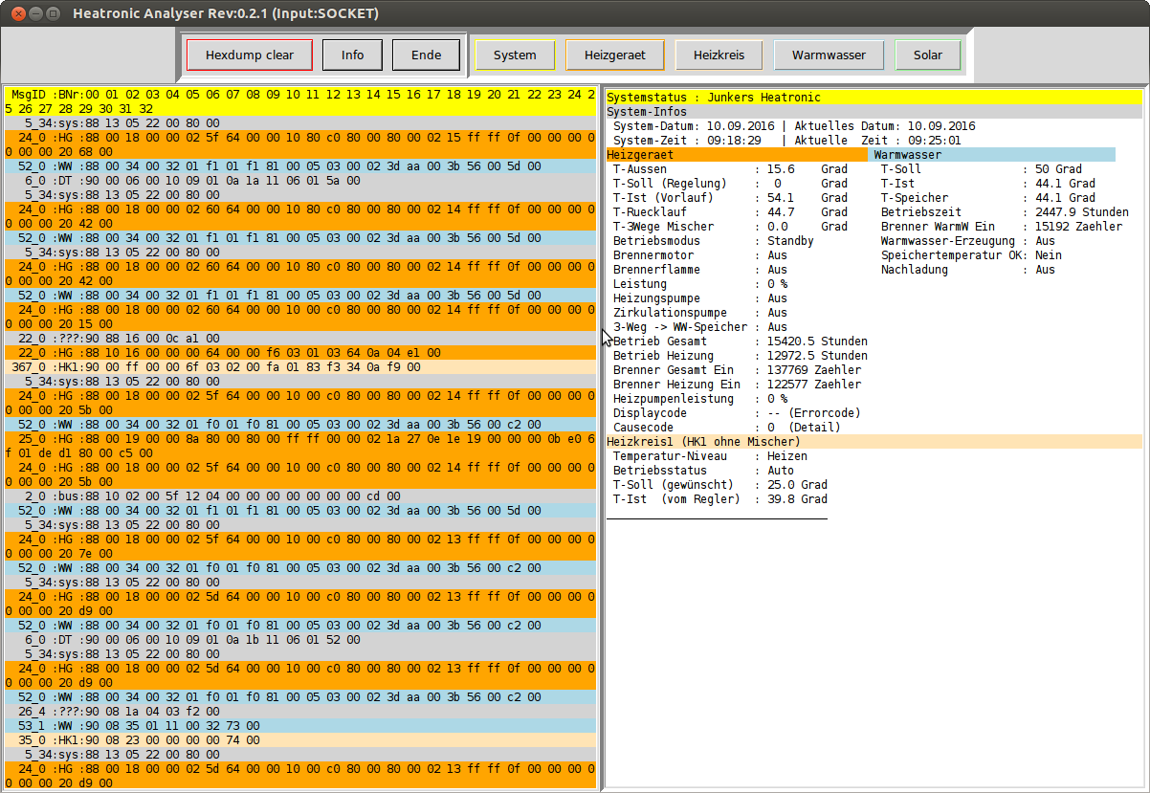Click the Betrieb Gesamt 15420.5 Stunden row
Viewport: 1150px width, 793px height.
pos(741,341)
